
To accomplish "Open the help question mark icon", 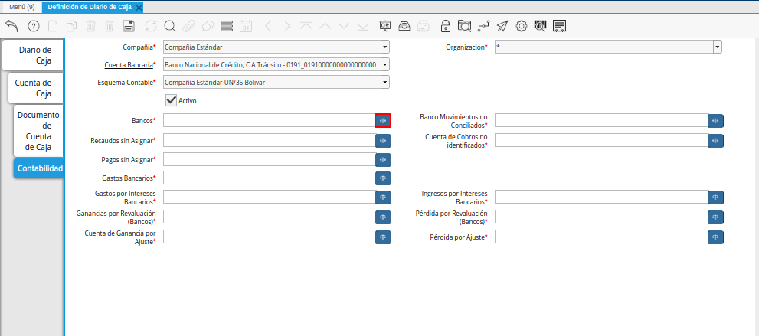I will click(34, 26).
